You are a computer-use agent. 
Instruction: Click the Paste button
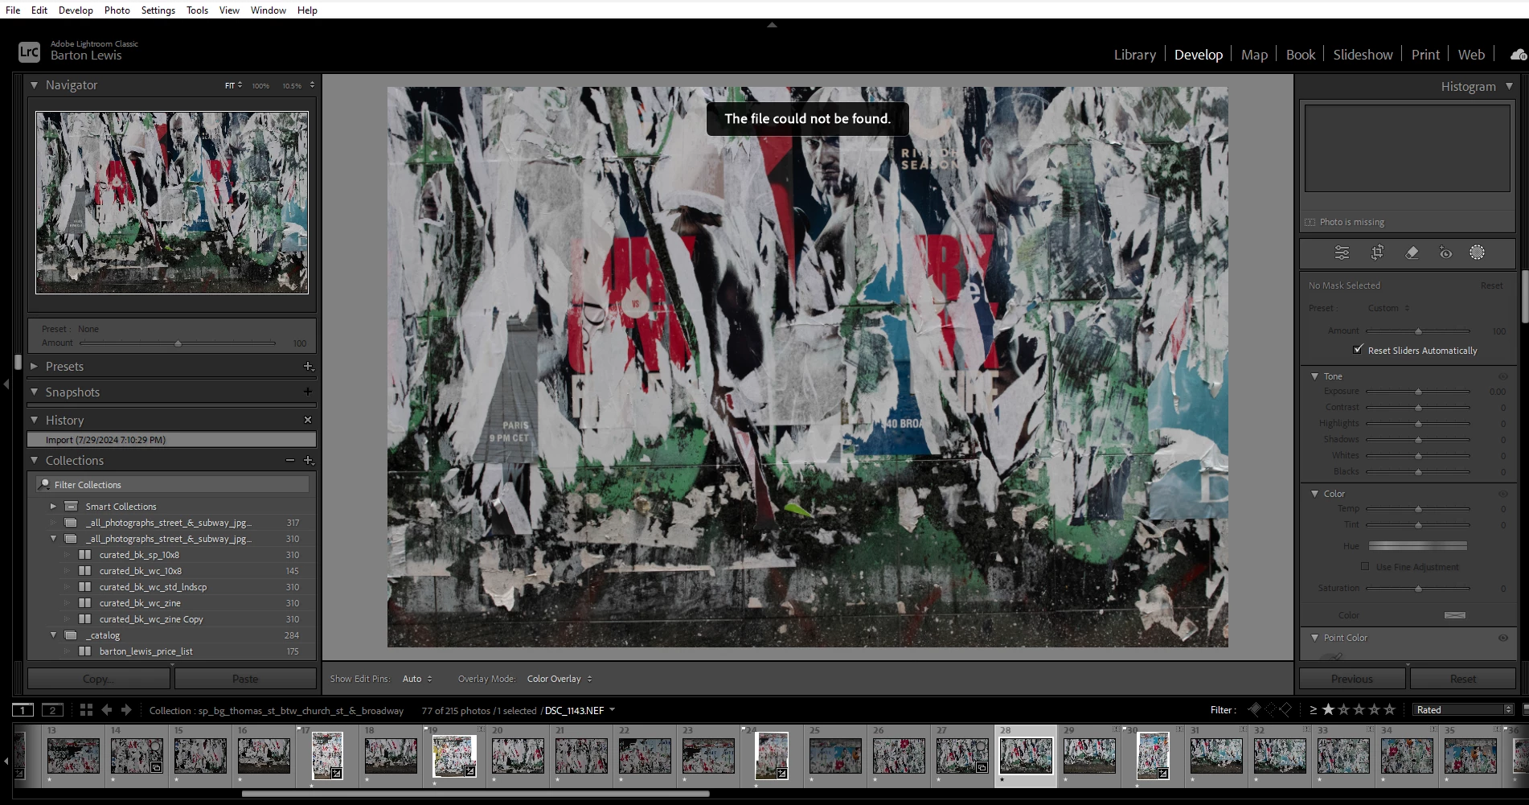(x=245, y=679)
